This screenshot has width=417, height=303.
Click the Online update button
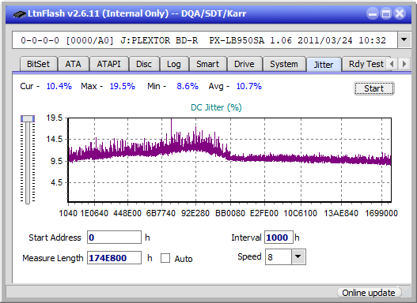click(369, 293)
